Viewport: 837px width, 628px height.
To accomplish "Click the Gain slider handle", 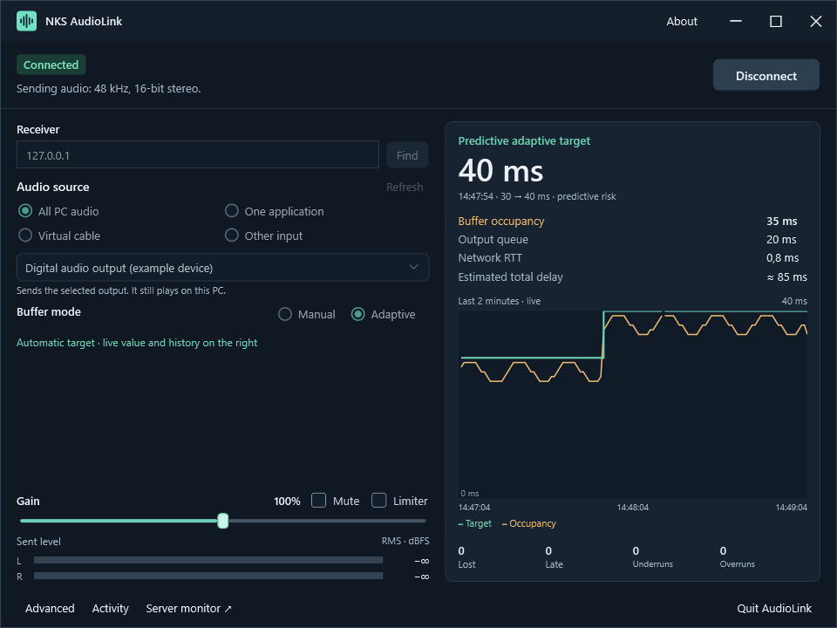I will pos(223,521).
